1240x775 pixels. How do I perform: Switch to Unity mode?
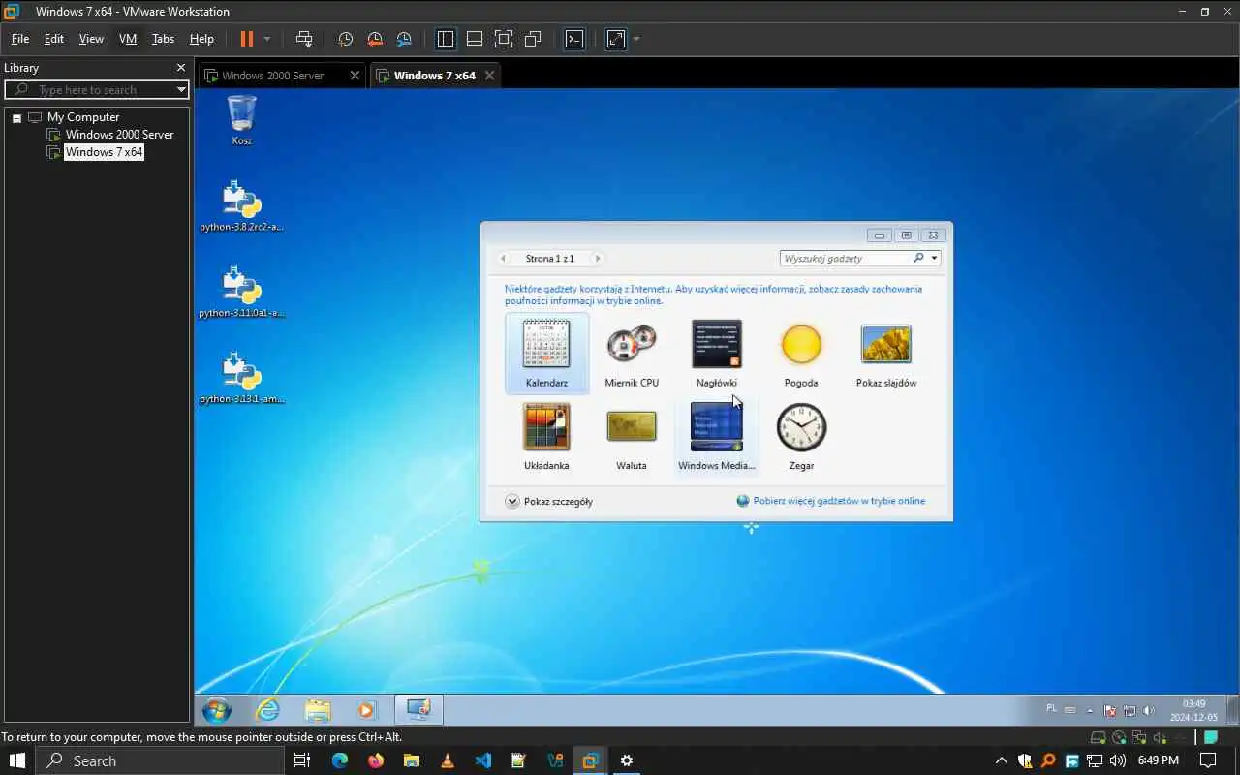(533, 39)
